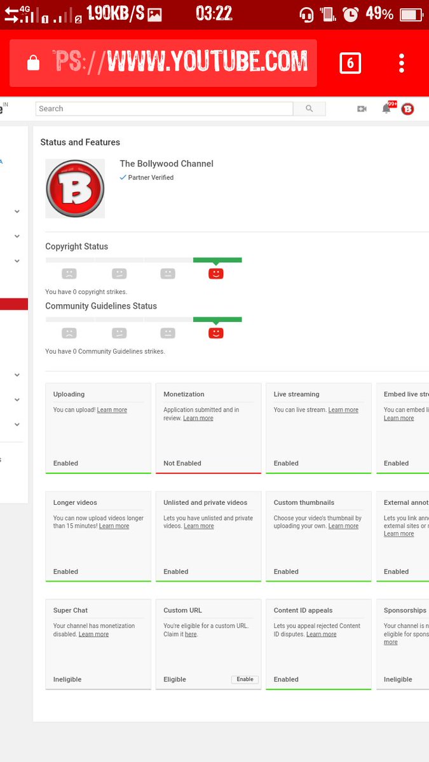Click the Enable button for Custom URL
429x762 pixels.
[245, 679]
